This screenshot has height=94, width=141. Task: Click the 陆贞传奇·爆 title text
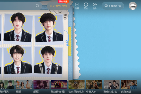(x=58, y=92)
